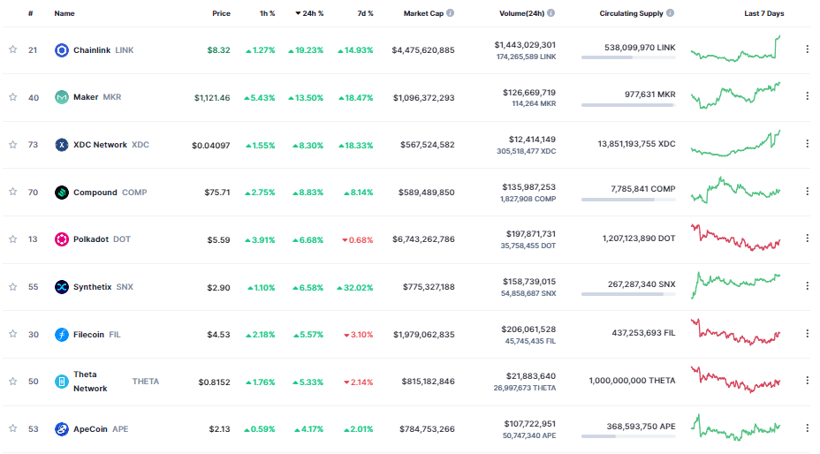Sort table by 7d % column
The image size is (820, 454).
366,13
